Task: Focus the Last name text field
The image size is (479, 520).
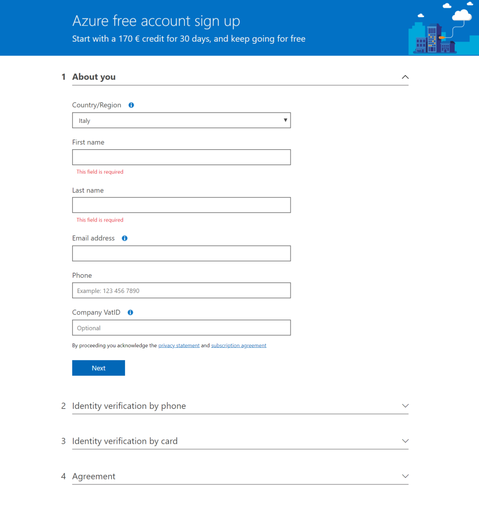Action: 181,205
